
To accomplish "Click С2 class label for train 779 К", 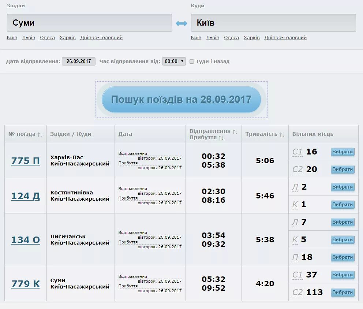I will point(297,293).
